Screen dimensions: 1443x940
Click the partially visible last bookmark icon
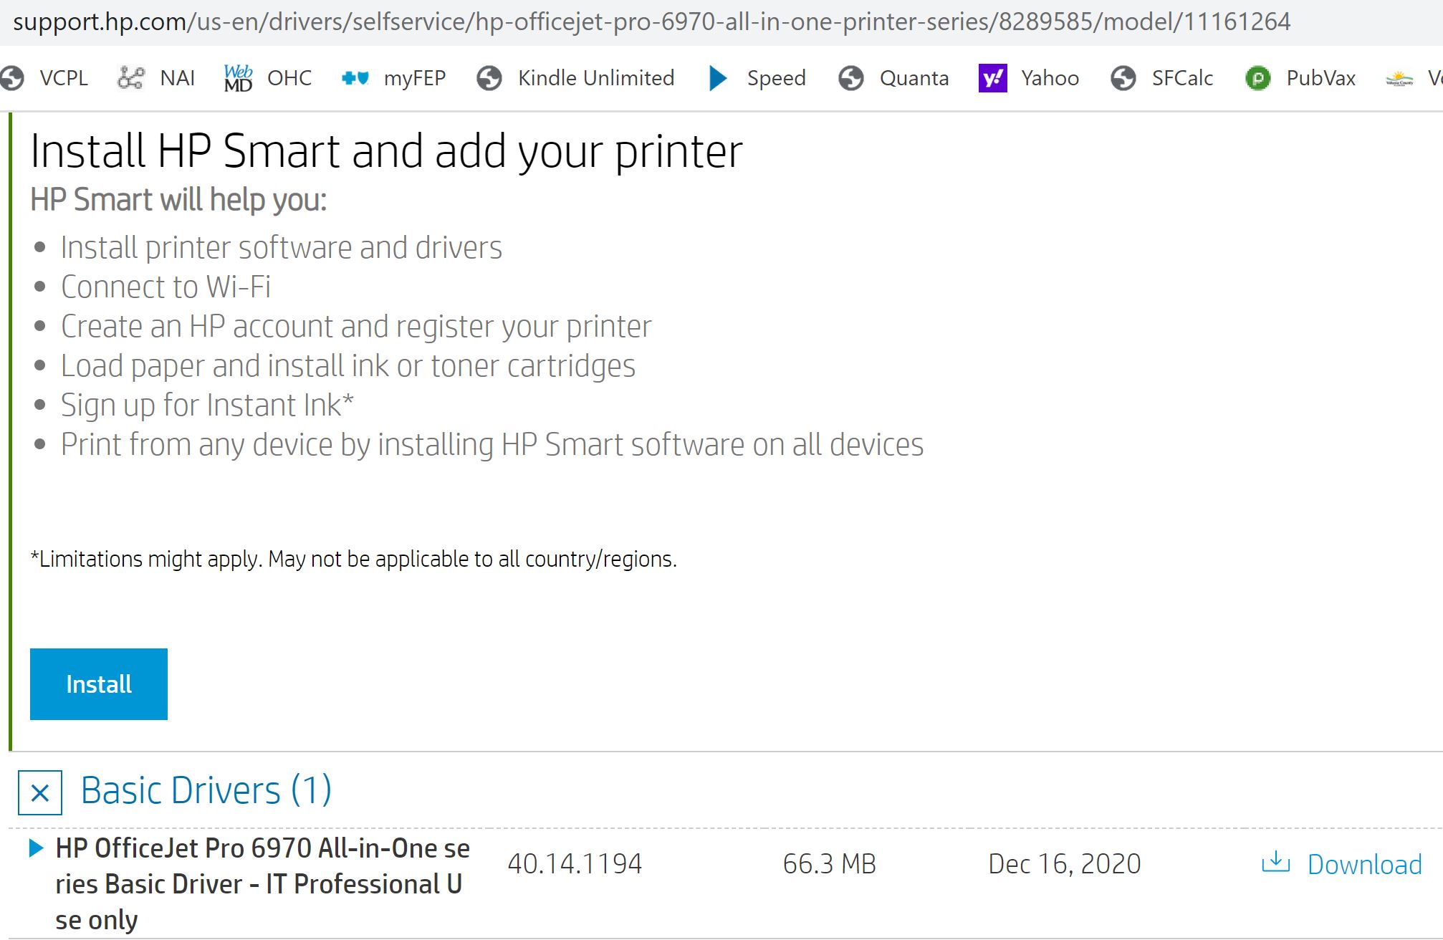pos(1399,78)
